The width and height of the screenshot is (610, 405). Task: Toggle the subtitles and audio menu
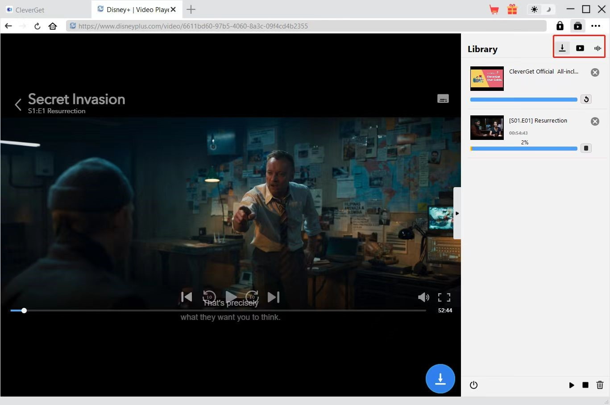point(443,99)
